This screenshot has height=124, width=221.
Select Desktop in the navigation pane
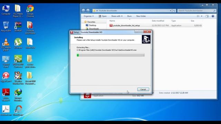click(93, 25)
